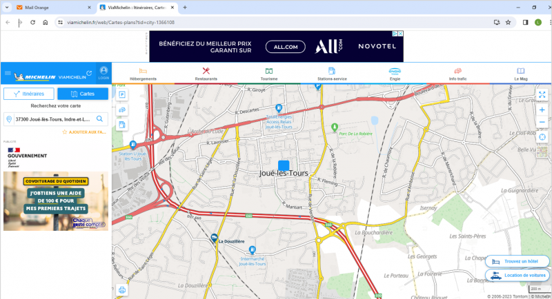
Task: Go back to the previous page
Action: tap(8, 22)
